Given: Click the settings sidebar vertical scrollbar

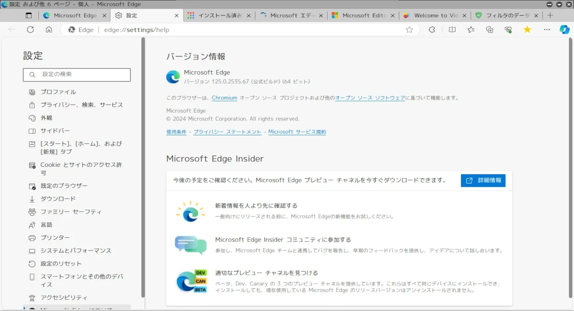Looking at the screenshot, I should click(x=143, y=169).
